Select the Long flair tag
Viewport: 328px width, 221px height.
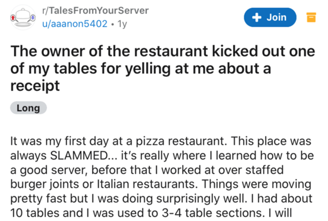28,108
